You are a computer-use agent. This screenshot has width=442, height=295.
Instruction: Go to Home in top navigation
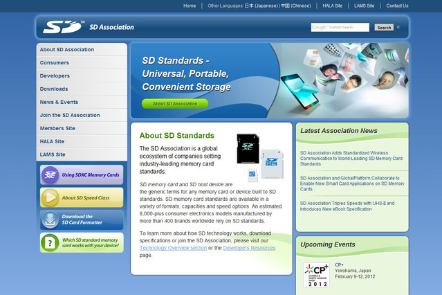click(x=190, y=6)
